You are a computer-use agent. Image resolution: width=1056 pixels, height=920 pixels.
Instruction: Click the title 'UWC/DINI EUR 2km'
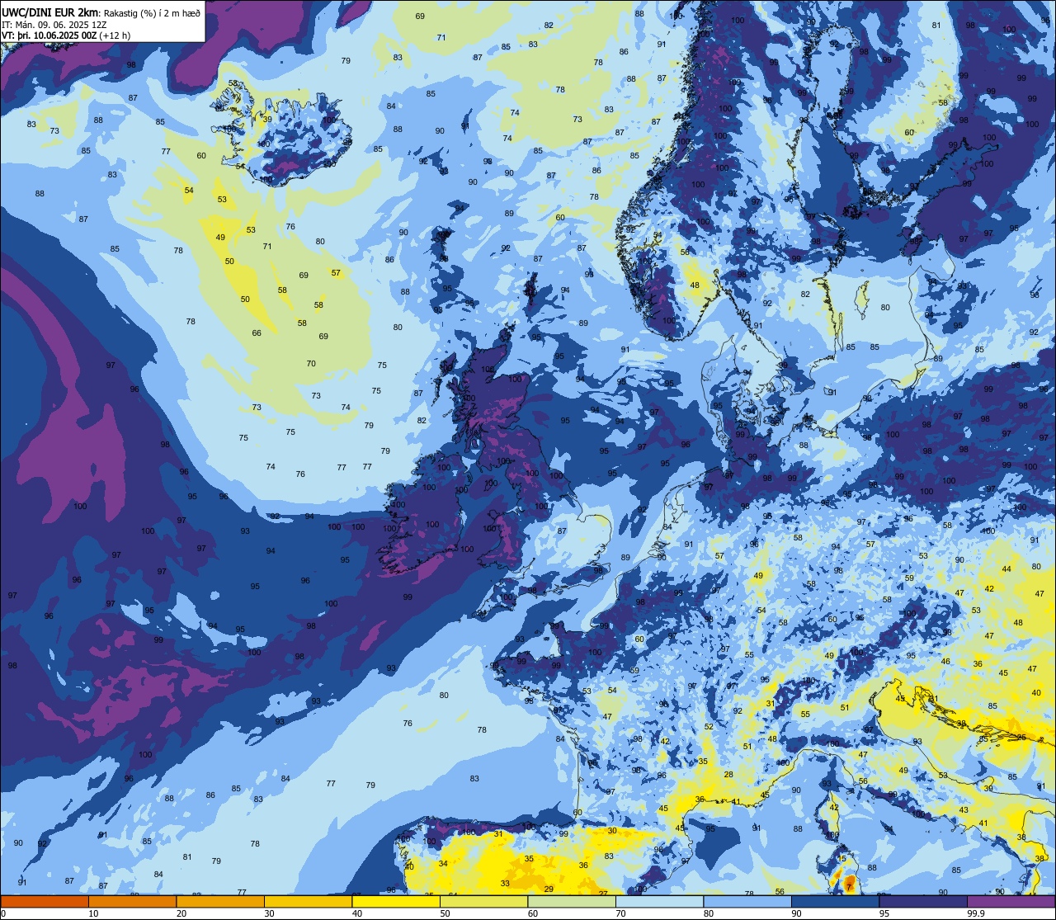(50, 12)
